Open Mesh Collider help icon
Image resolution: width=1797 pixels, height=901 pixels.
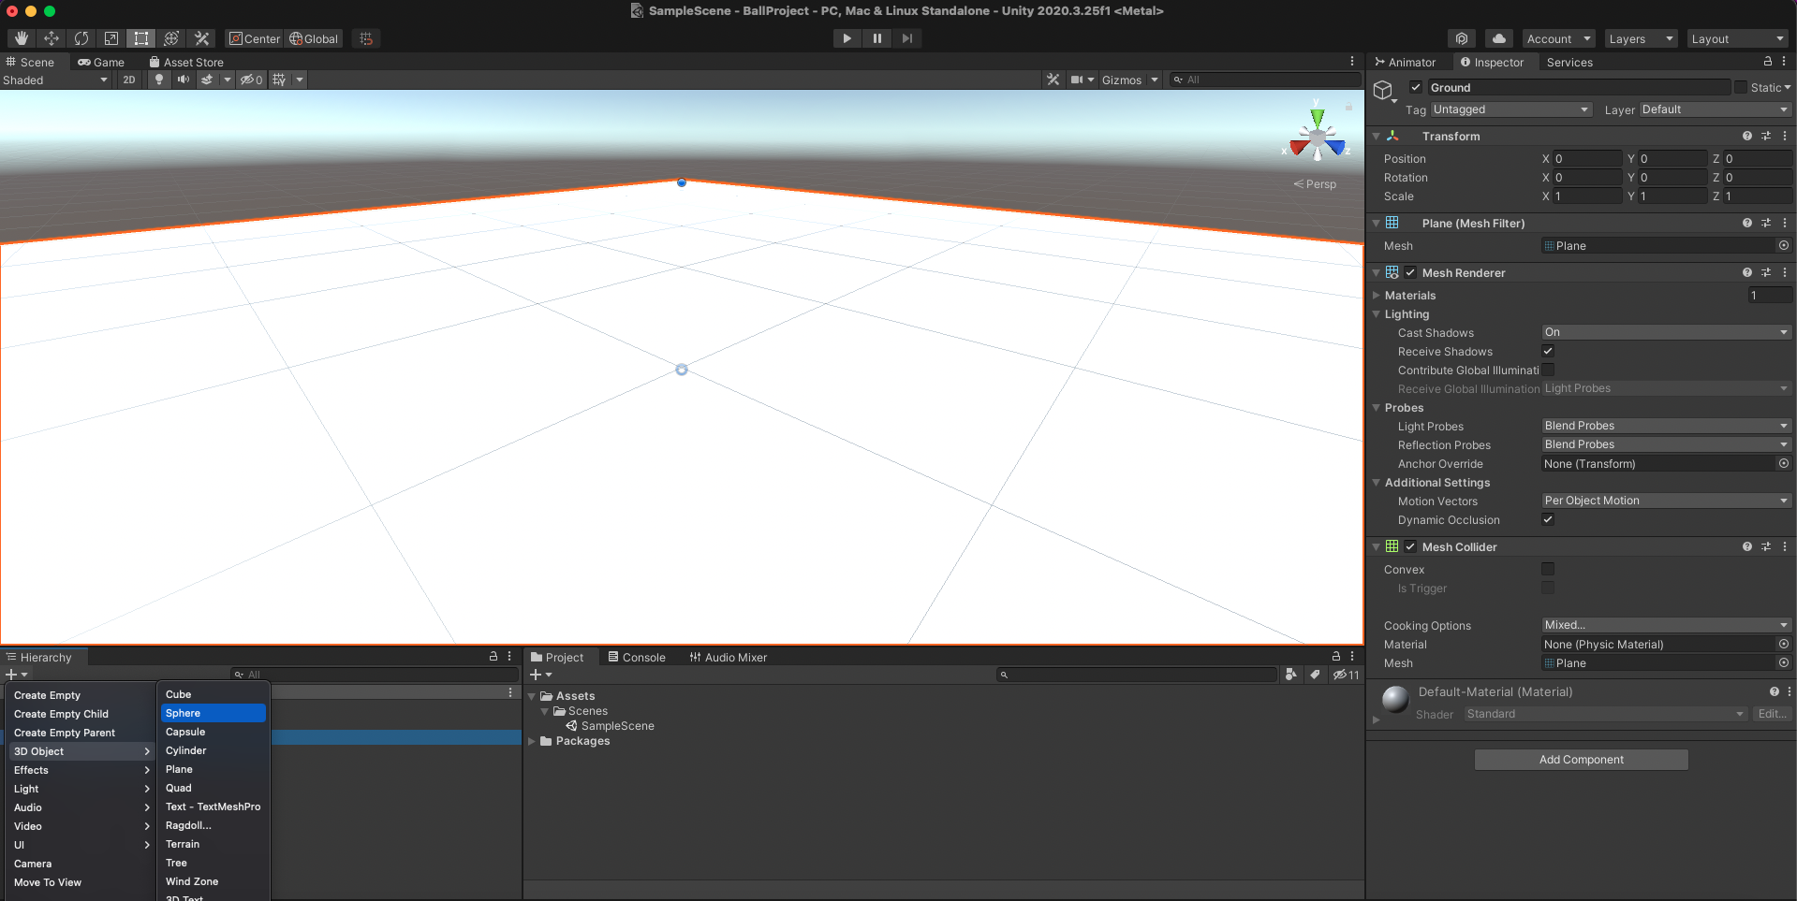pos(1747,546)
